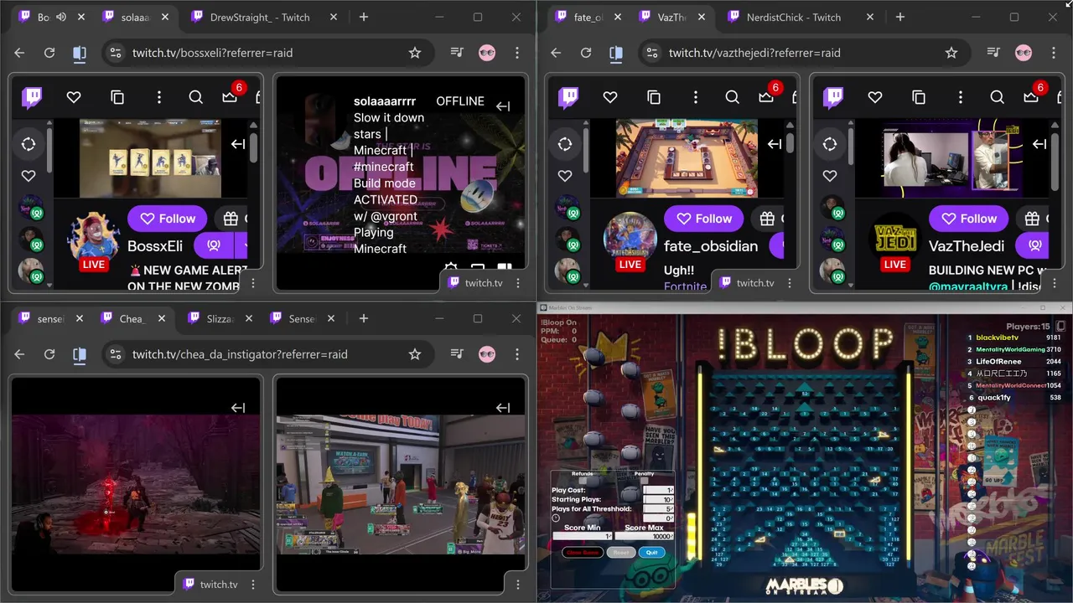Collapse VazTheJedi pane with arrow button
Viewport: 1073px width, 603px height.
[x=1039, y=144]
